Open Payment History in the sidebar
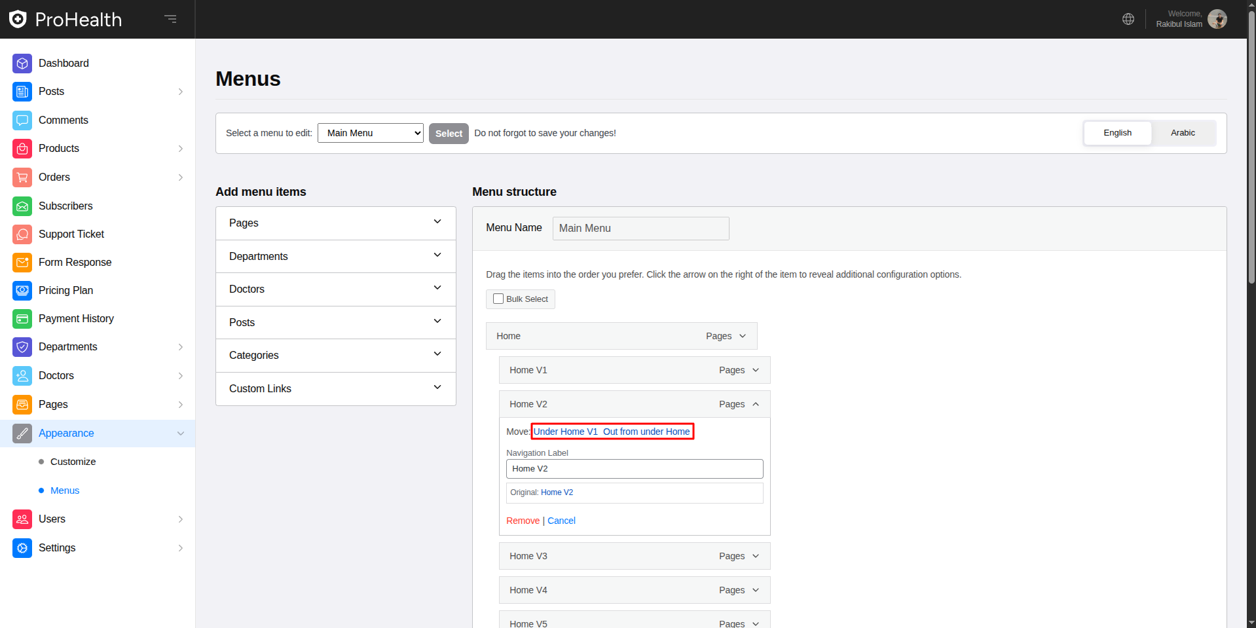Screen dimensions: 1256x628 pyautogui.click(x=76, y=319)
